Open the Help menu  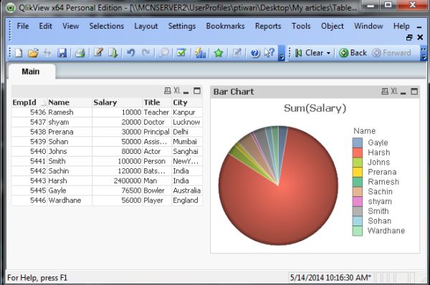(x=401, y=26)
